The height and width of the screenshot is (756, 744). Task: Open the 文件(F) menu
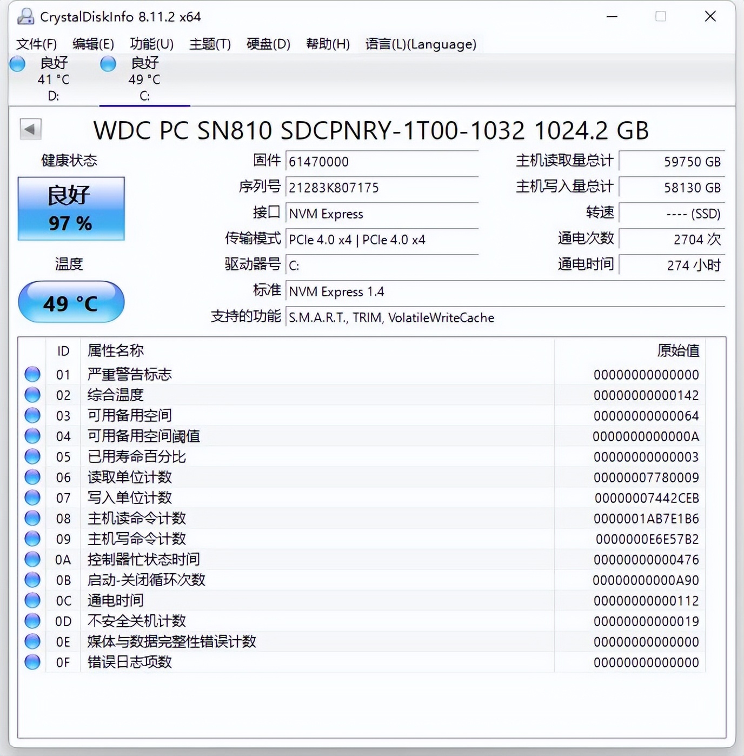(37, 44)
